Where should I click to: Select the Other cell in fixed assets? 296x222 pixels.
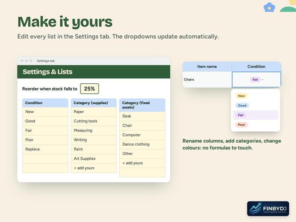coord(142,154)
